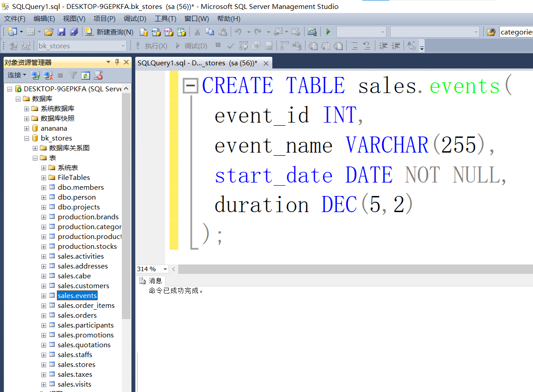Viewport: 533px width, 392px height.
Task: Collapse the bk_stores database node
Action: click(26, 138)
